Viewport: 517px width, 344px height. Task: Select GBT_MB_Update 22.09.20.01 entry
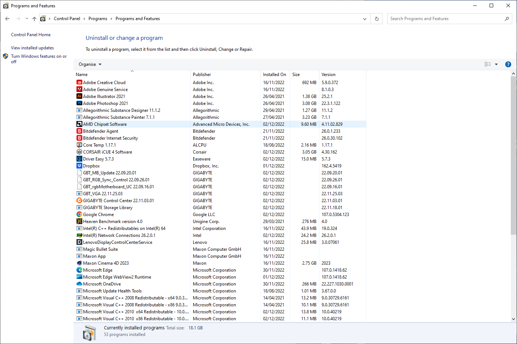pos(220,173)
